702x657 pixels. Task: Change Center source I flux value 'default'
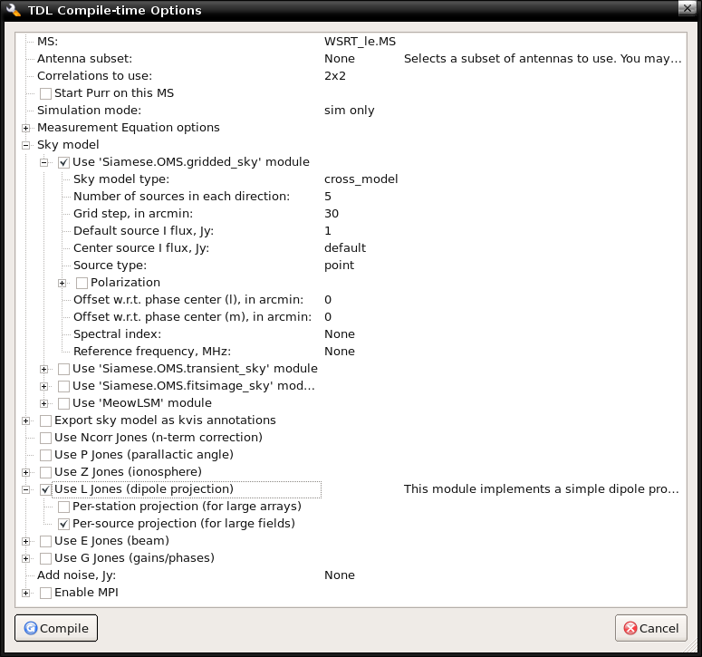pos(345,248)
